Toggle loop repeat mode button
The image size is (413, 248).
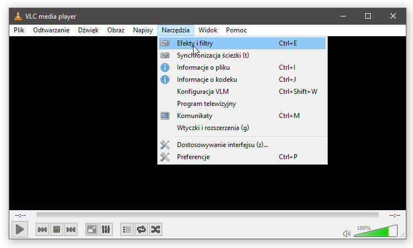click(141, 229)
